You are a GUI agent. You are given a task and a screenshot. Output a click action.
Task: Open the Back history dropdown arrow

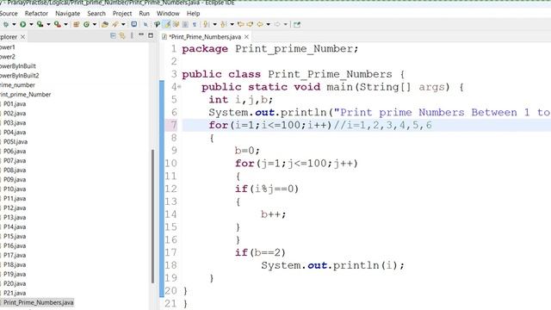(x=268, y=24)
